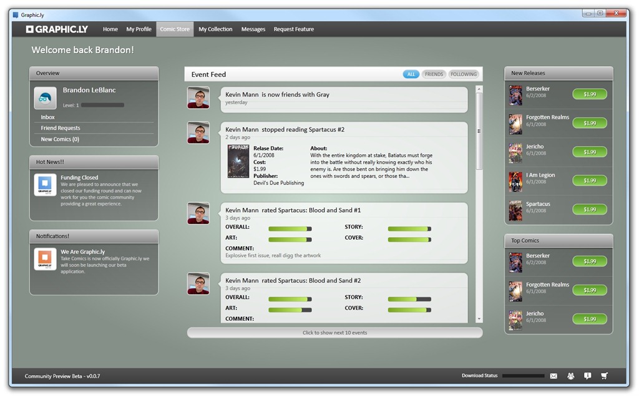Open the friends icon in the status bar

coord(570,376)
